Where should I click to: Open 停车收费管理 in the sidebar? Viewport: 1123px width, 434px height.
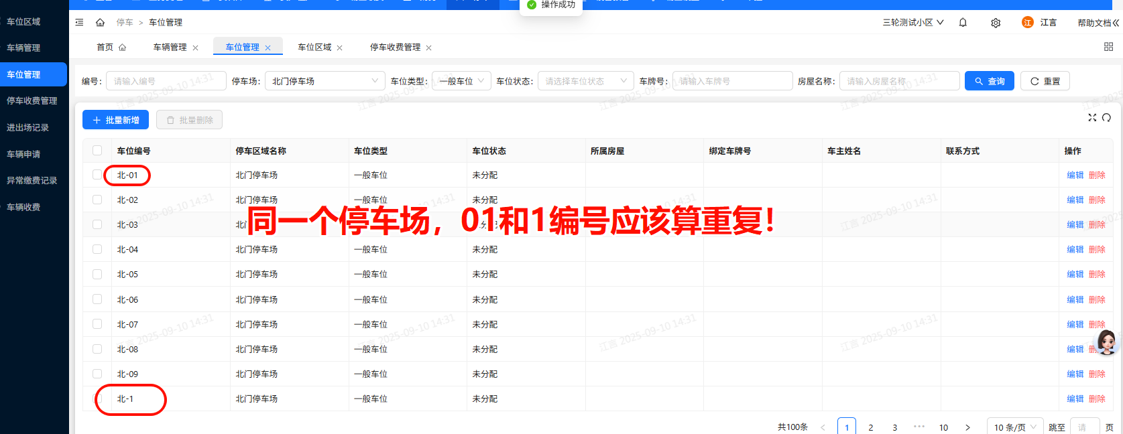(x=34, y=100)
